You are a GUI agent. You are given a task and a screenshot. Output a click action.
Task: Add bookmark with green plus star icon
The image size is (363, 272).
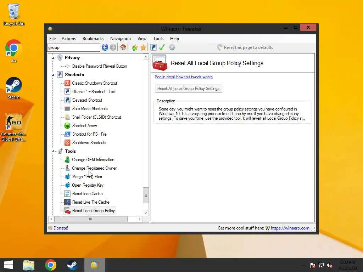(x=135, y=47)
